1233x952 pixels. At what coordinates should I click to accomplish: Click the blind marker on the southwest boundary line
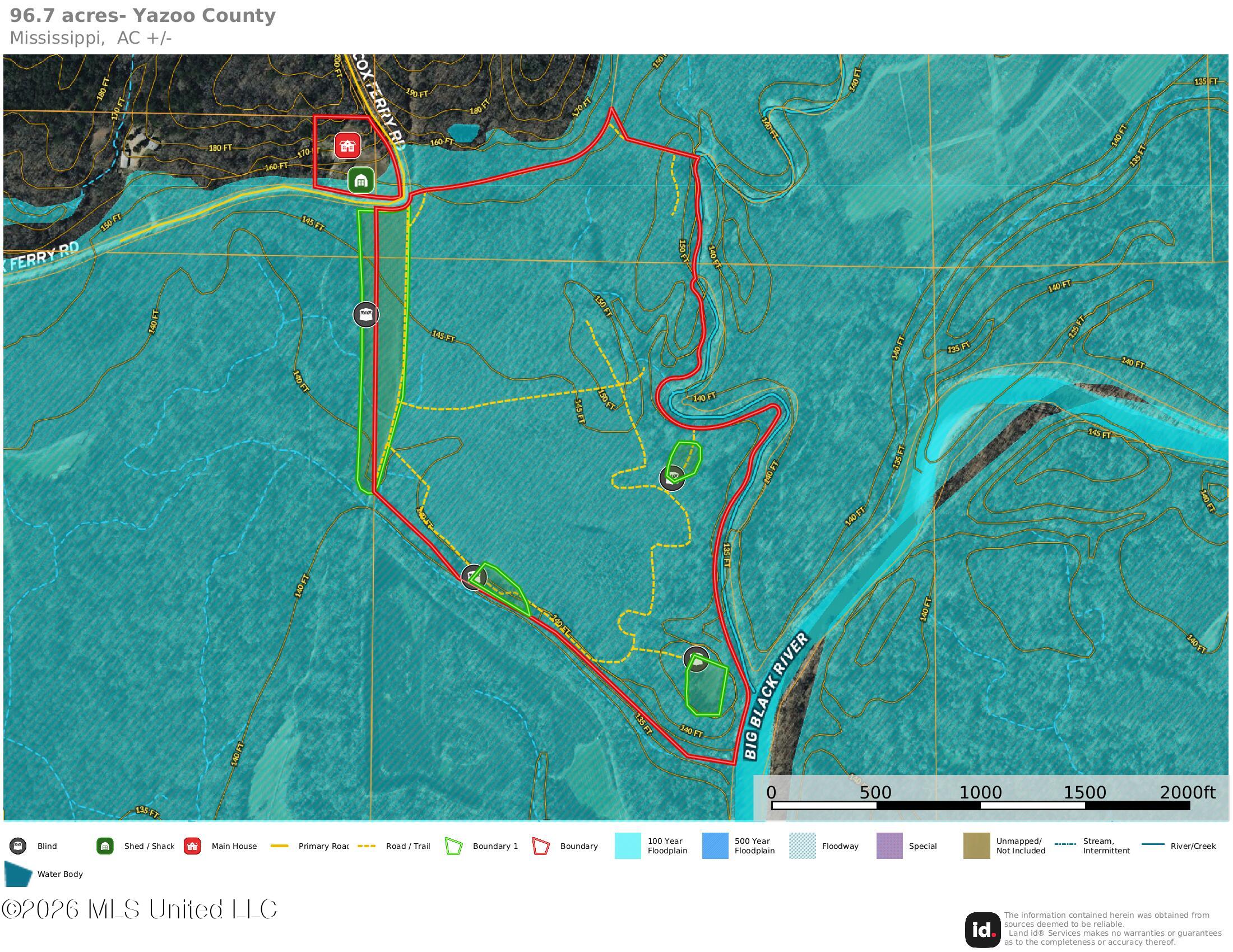click(474, 576)
